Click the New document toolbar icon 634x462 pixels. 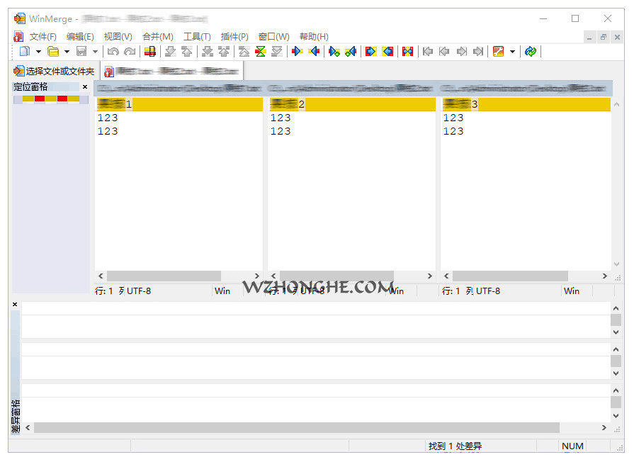[x=25, y=51]
